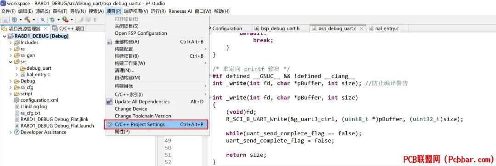Viewport: 496px width, 166px height.
Task: Toggle 自动构建 in the project menu
Action: (127, 77)
